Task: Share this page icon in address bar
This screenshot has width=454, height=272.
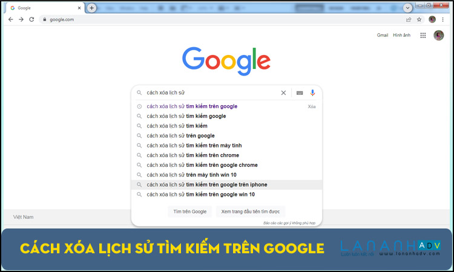Action: [409, 19]
